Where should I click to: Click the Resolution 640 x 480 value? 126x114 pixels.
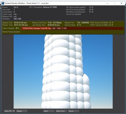[17, 19]
